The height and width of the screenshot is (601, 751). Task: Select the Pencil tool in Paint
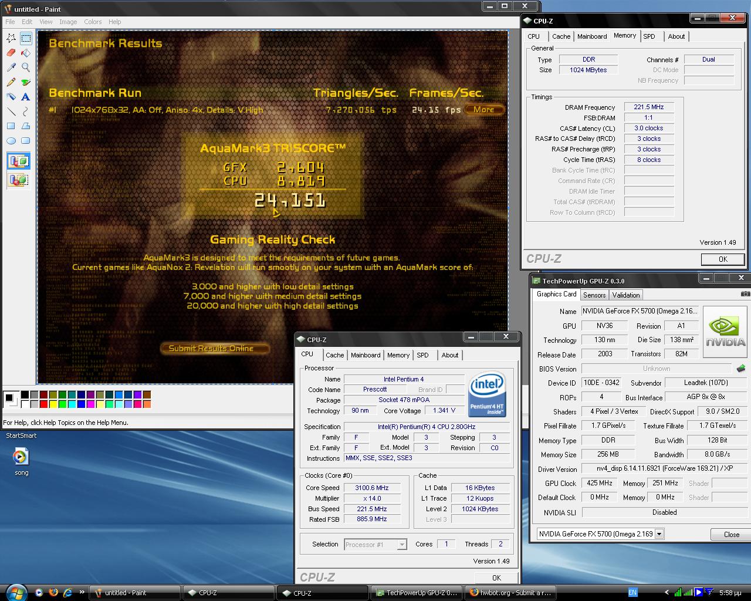(x=11, y=82)
